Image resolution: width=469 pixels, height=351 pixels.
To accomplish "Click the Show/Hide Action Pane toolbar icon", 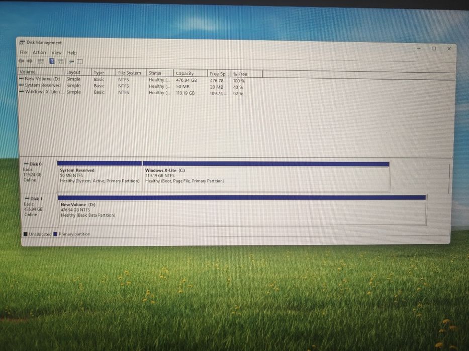I will (60, 62).
